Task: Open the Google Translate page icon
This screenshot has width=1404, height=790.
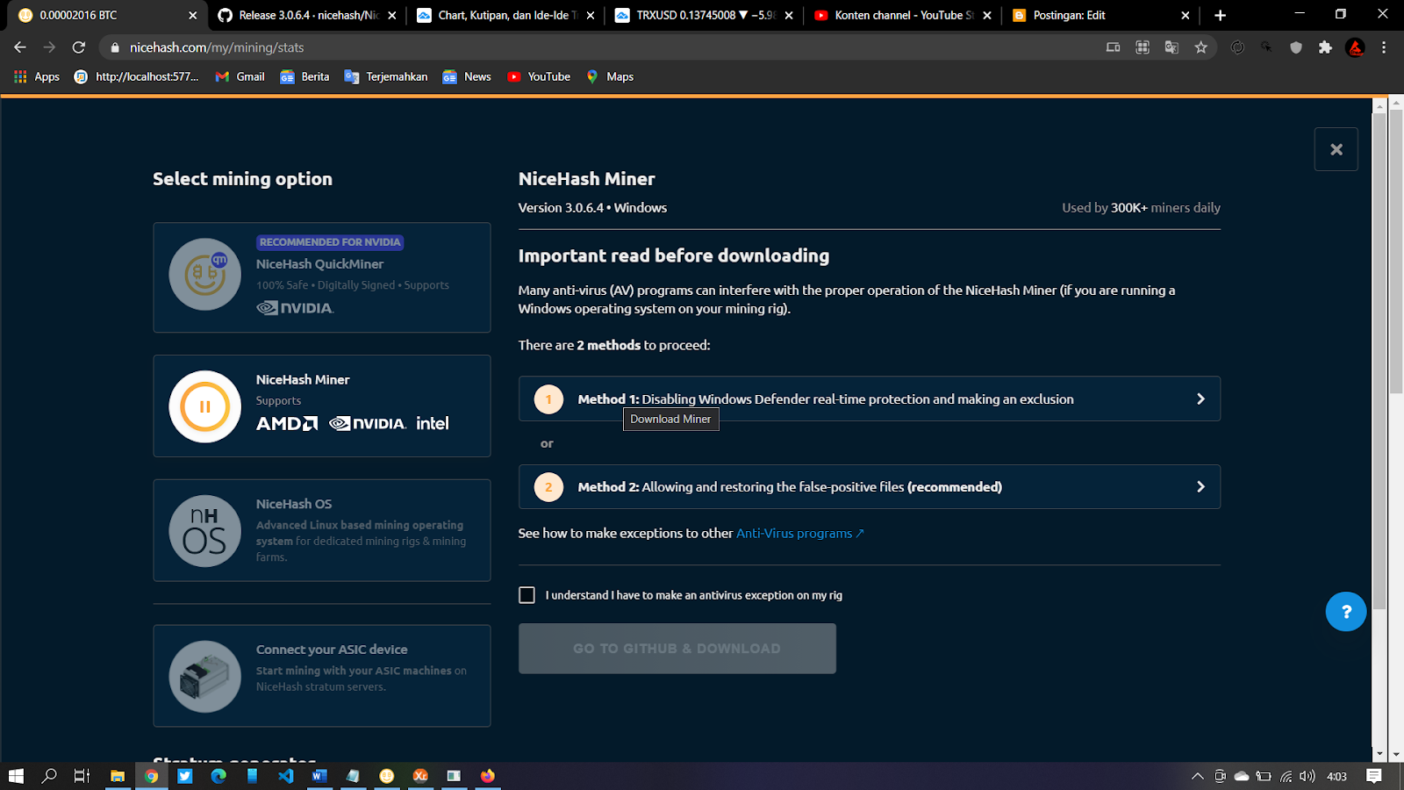Action: [x=1171, y=47]
